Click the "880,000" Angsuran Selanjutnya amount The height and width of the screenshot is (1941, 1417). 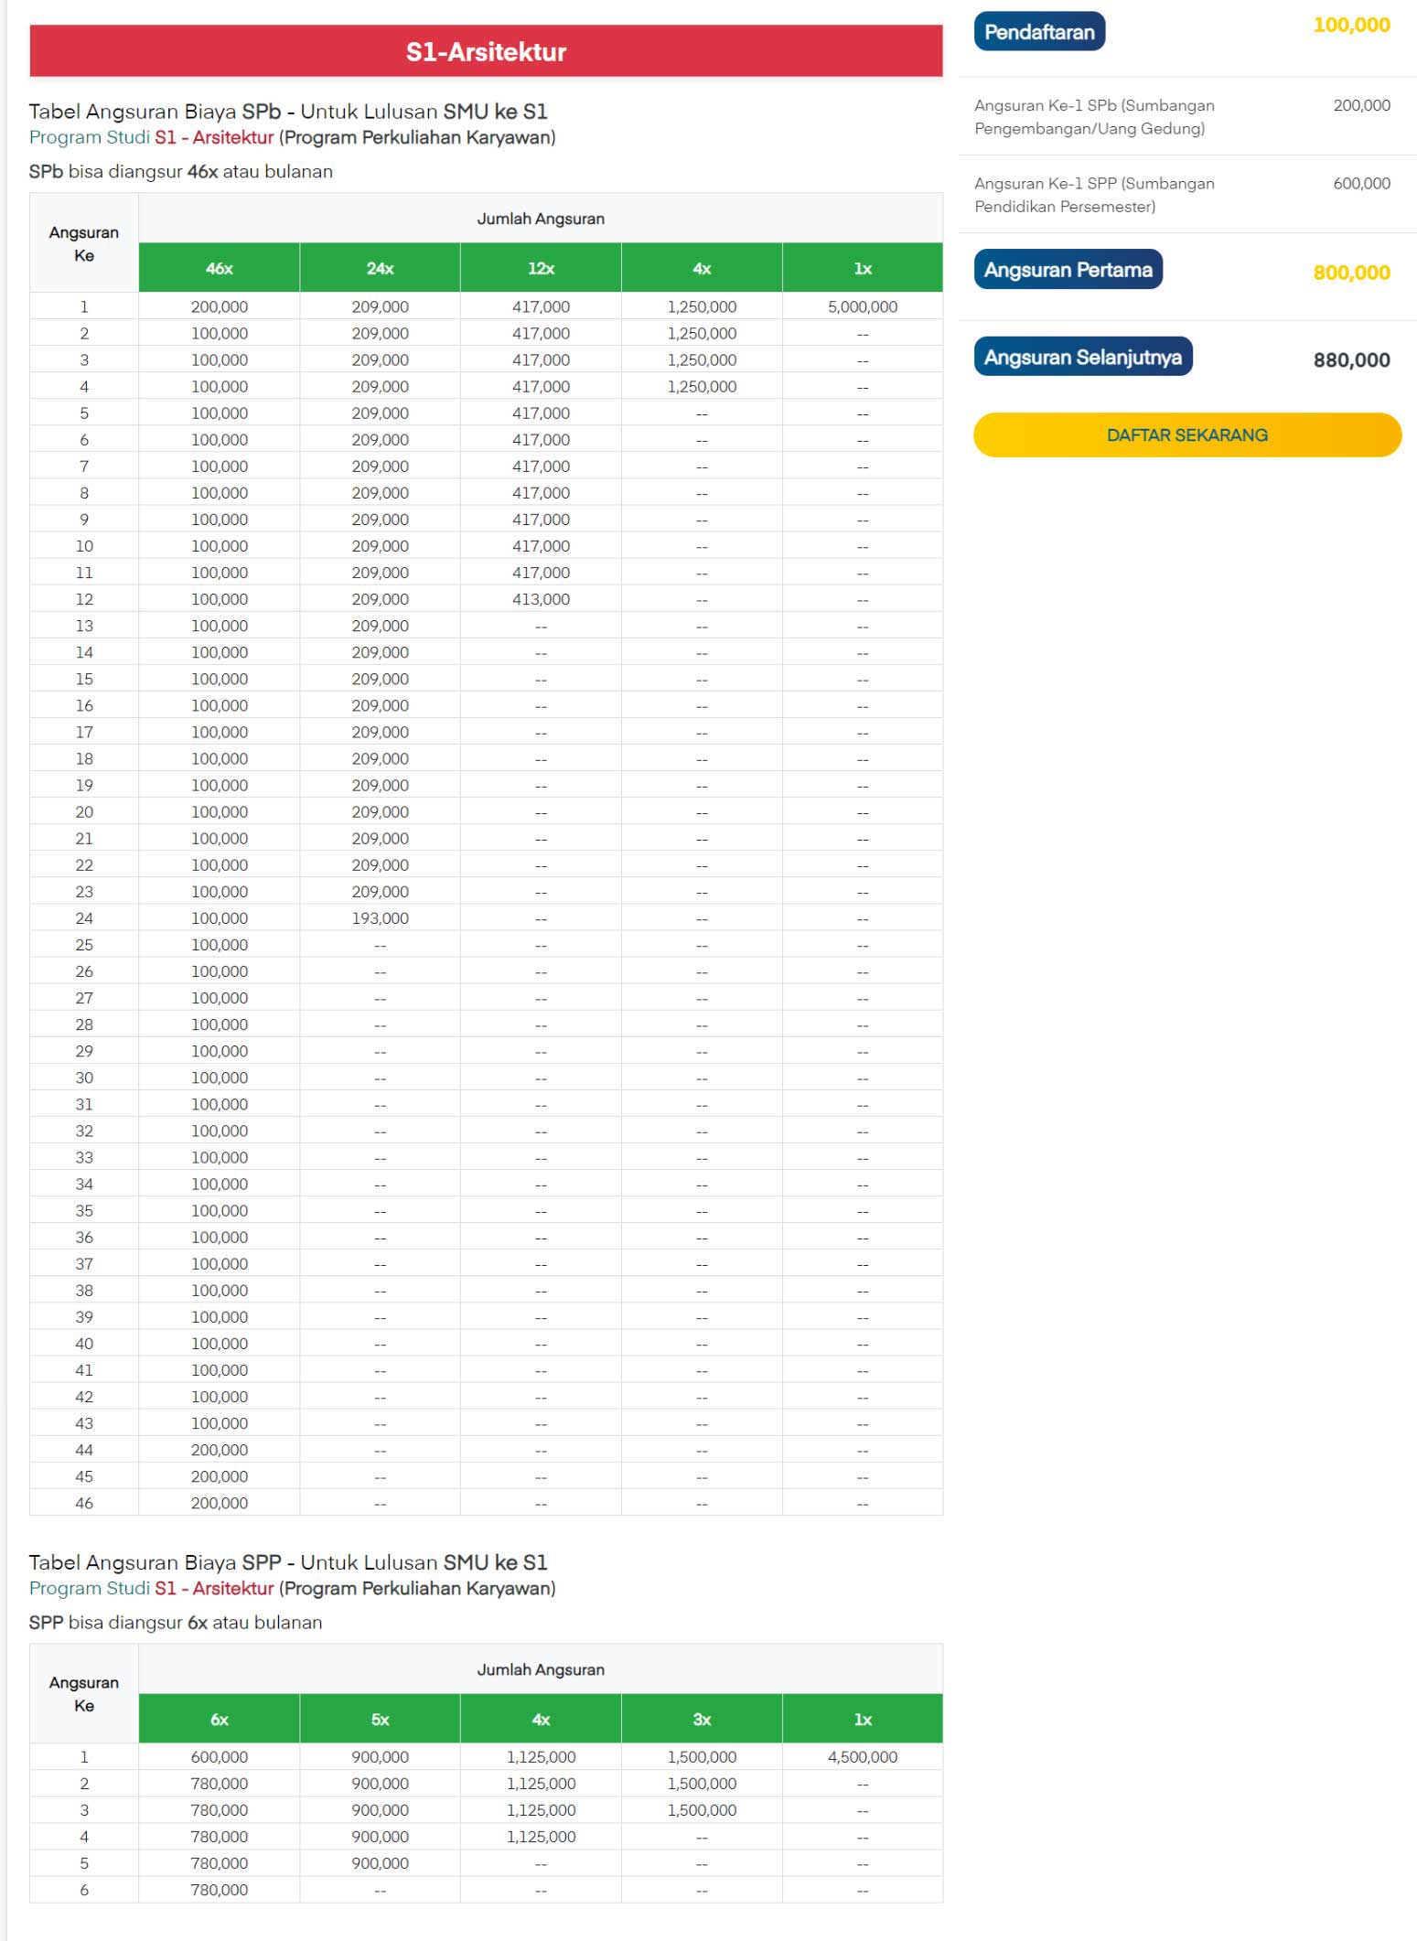1351,359
